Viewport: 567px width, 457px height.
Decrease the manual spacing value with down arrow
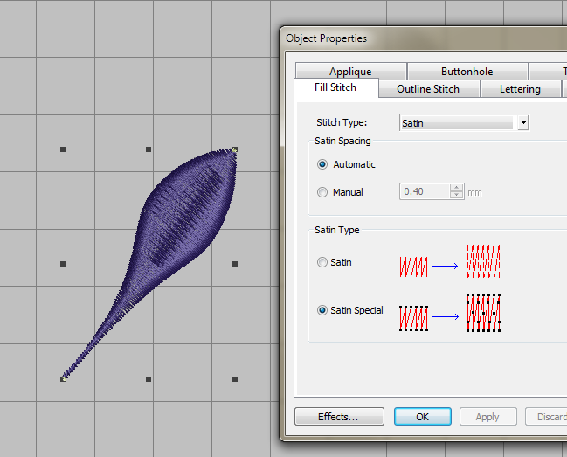(456, 196)
